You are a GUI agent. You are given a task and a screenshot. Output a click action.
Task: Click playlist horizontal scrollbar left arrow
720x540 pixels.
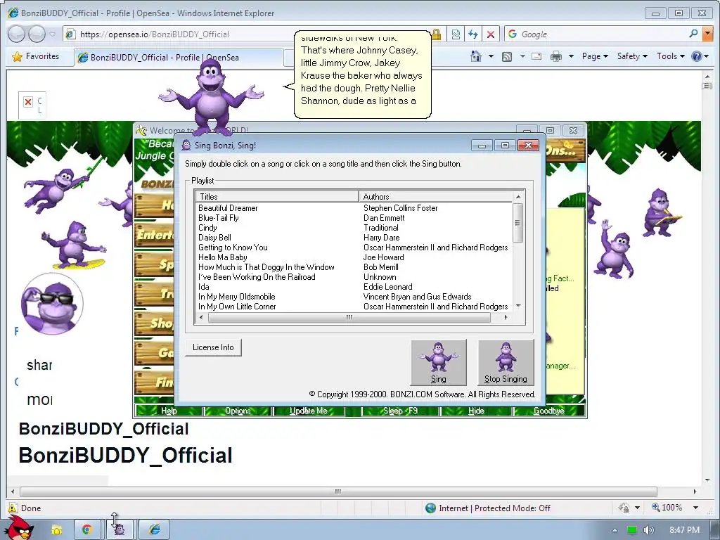(x=200, y=317)
